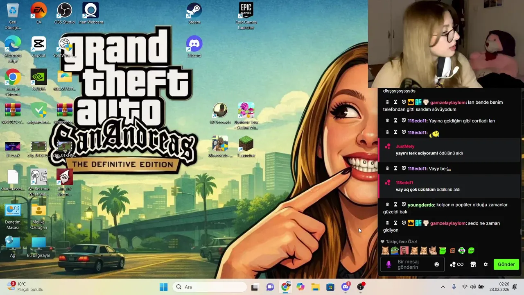524x295 pixels.
Task: Click the taskbar microphone tray icon
Action: (454, 287)
